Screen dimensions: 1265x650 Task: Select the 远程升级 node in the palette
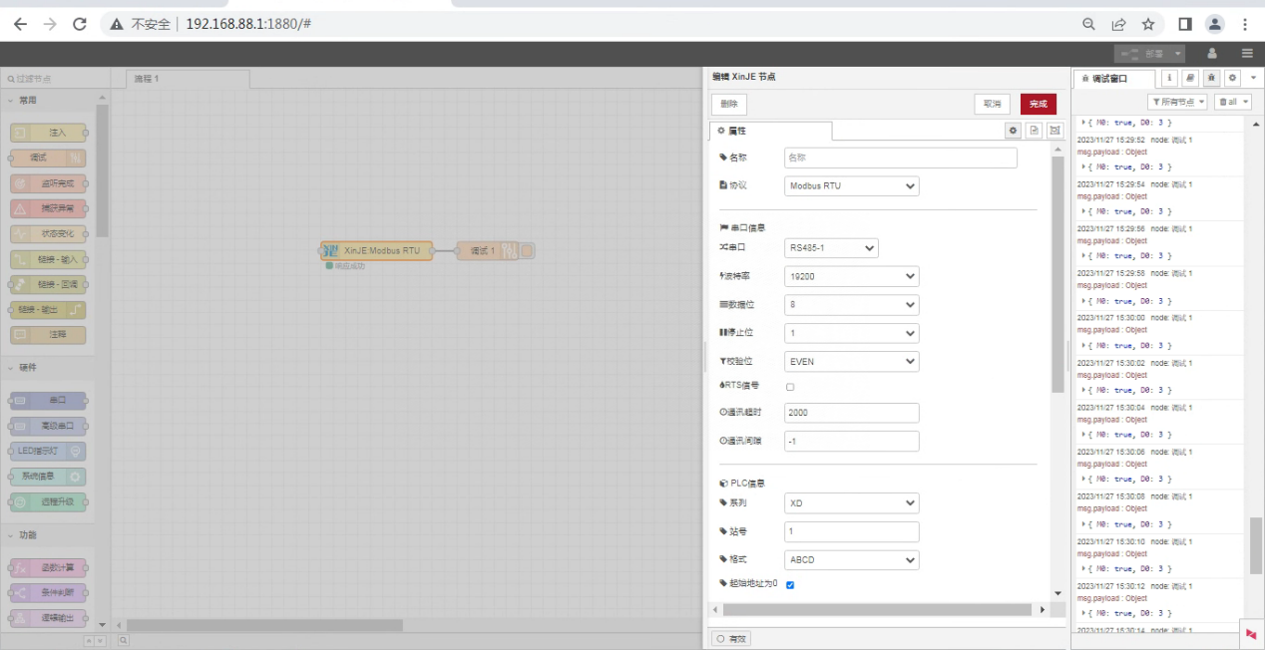coord(48,502)
